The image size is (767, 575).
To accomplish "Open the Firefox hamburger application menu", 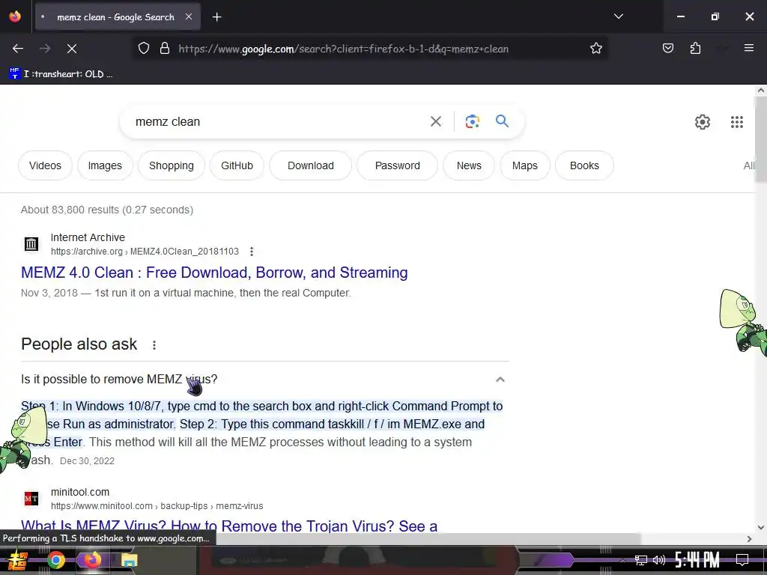I will tap(748, 48).
